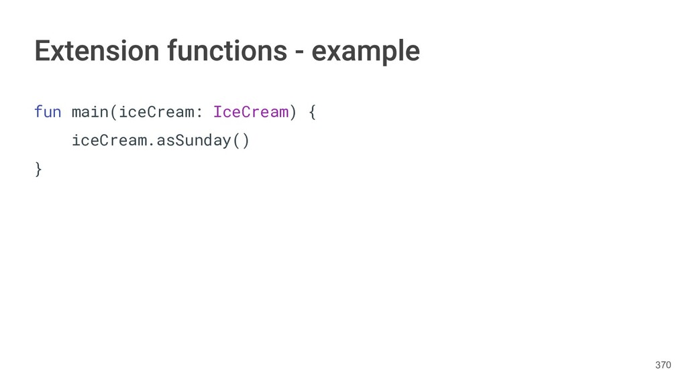Click the closing curly brace on the last line

[38, 170]
